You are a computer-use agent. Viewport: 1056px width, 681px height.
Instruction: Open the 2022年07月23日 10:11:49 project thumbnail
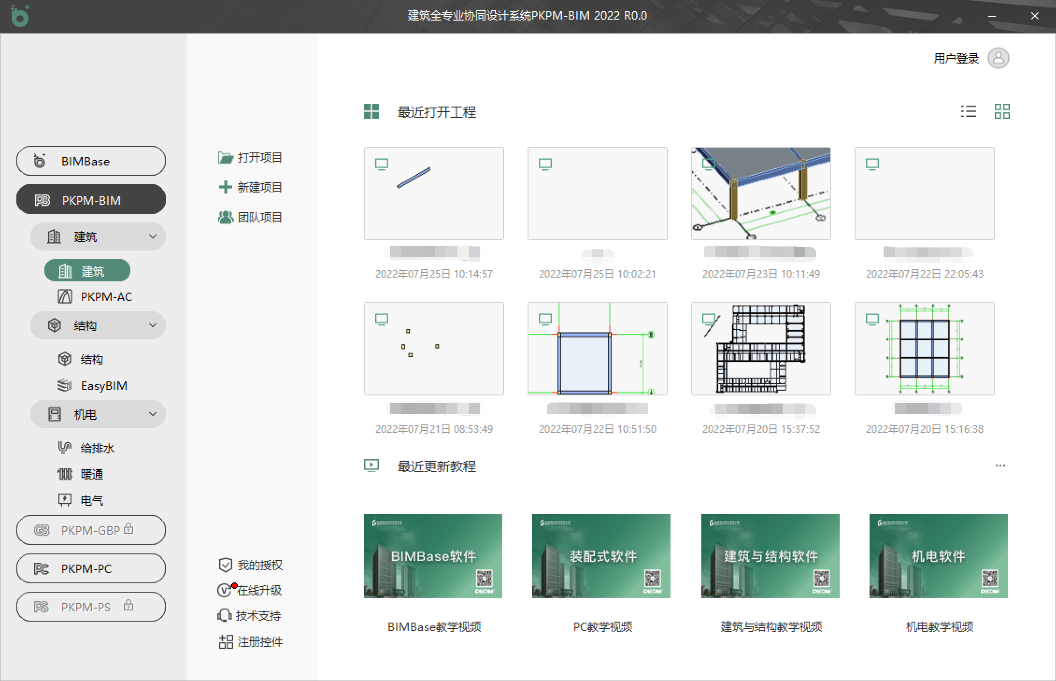click(x=761, y=194)
